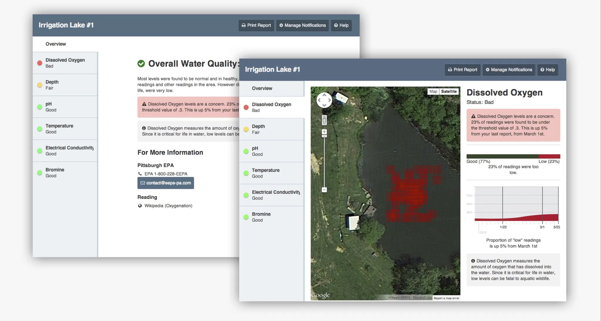Viewport: 601px width, 321px height.
Task: Click the green checkmark beside Overall Water Quality
Action: coord(141,63)
